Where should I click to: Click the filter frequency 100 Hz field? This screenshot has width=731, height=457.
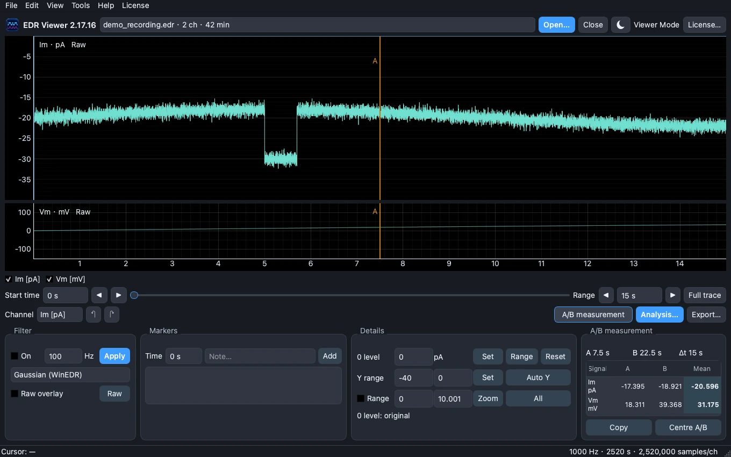[x=63, y=356]
